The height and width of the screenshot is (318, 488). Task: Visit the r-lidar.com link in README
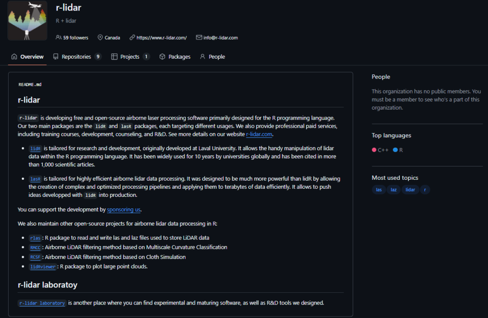click(259, 134)
